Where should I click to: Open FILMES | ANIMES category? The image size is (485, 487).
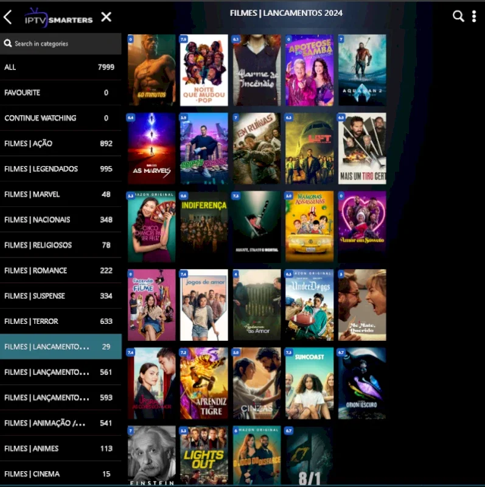pyautogui.click(x=60, y=449)
